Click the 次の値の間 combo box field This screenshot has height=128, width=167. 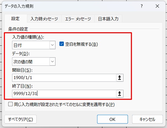31,61
